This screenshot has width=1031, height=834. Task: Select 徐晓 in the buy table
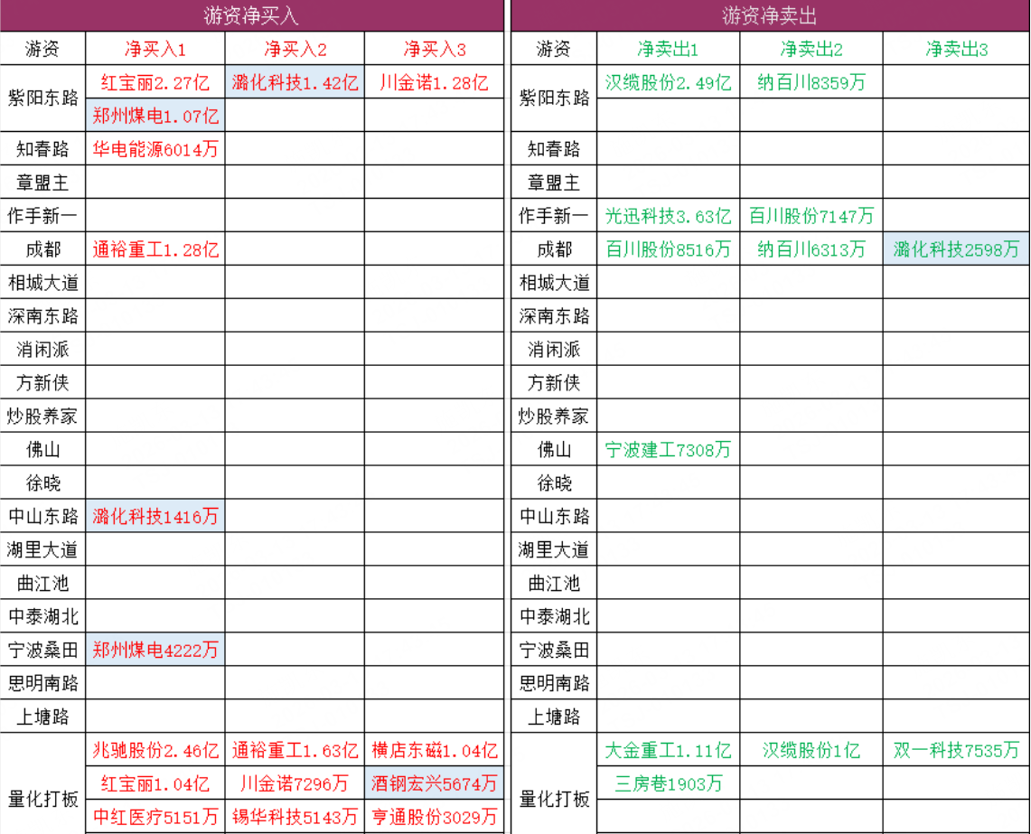[42, 483]
